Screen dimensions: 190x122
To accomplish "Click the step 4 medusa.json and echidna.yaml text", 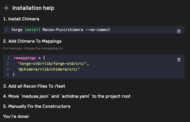I will click(67, 96).
